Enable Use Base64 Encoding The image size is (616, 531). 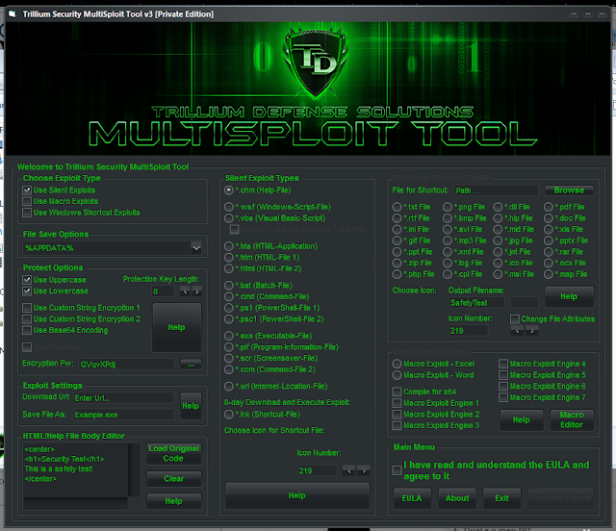click(x=27, y=330)
